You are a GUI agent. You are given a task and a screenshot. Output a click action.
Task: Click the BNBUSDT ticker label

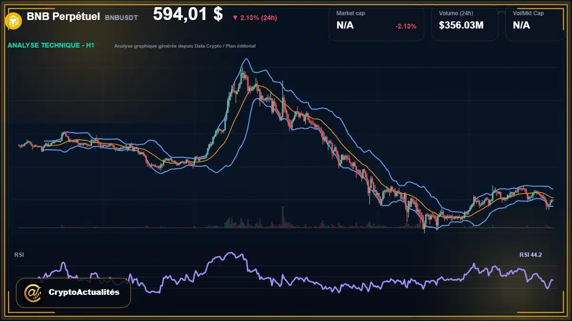point(121,18)
